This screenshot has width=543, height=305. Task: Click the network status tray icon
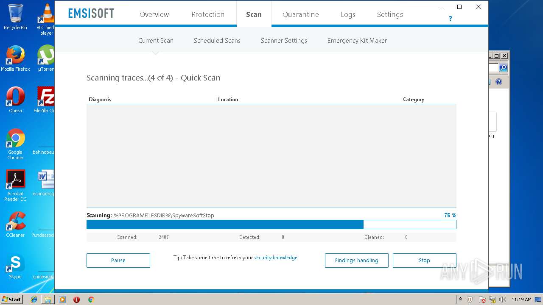493,299
